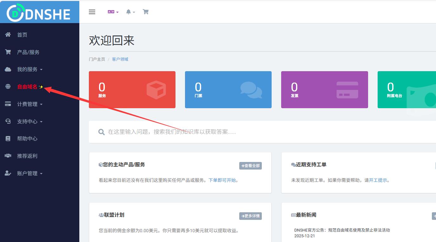This screenshot has width=436, height=242.
Task: Click the notification bell icon
Action: point(129,12)
